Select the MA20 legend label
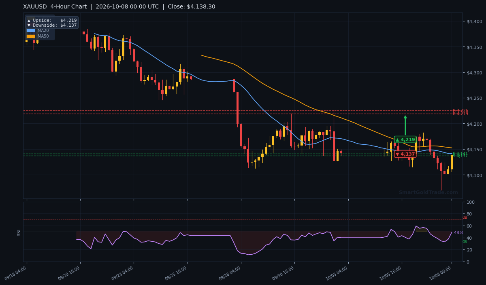486x285 pixels. [x=43, y=30]
